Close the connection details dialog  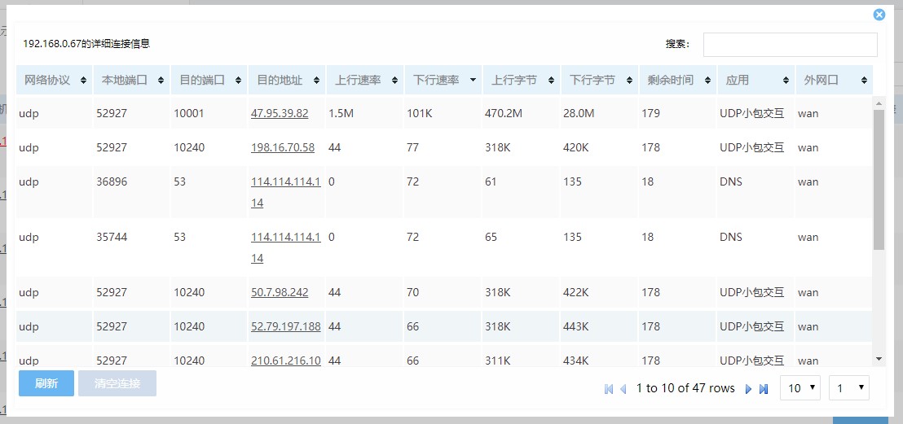[879, 15]
